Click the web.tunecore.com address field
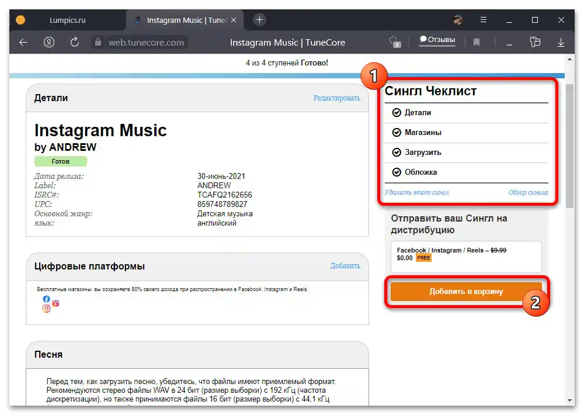The height and width of the screenshot is (415, 584). (x=147, y=43)
